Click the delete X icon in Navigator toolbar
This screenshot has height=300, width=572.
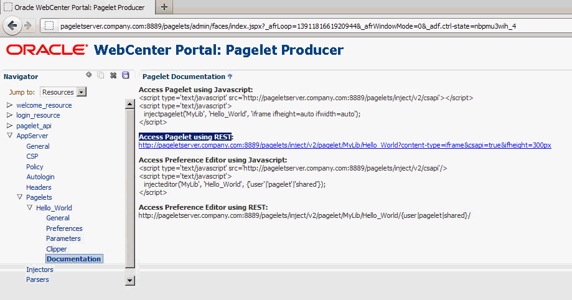[x=113, y=75]
